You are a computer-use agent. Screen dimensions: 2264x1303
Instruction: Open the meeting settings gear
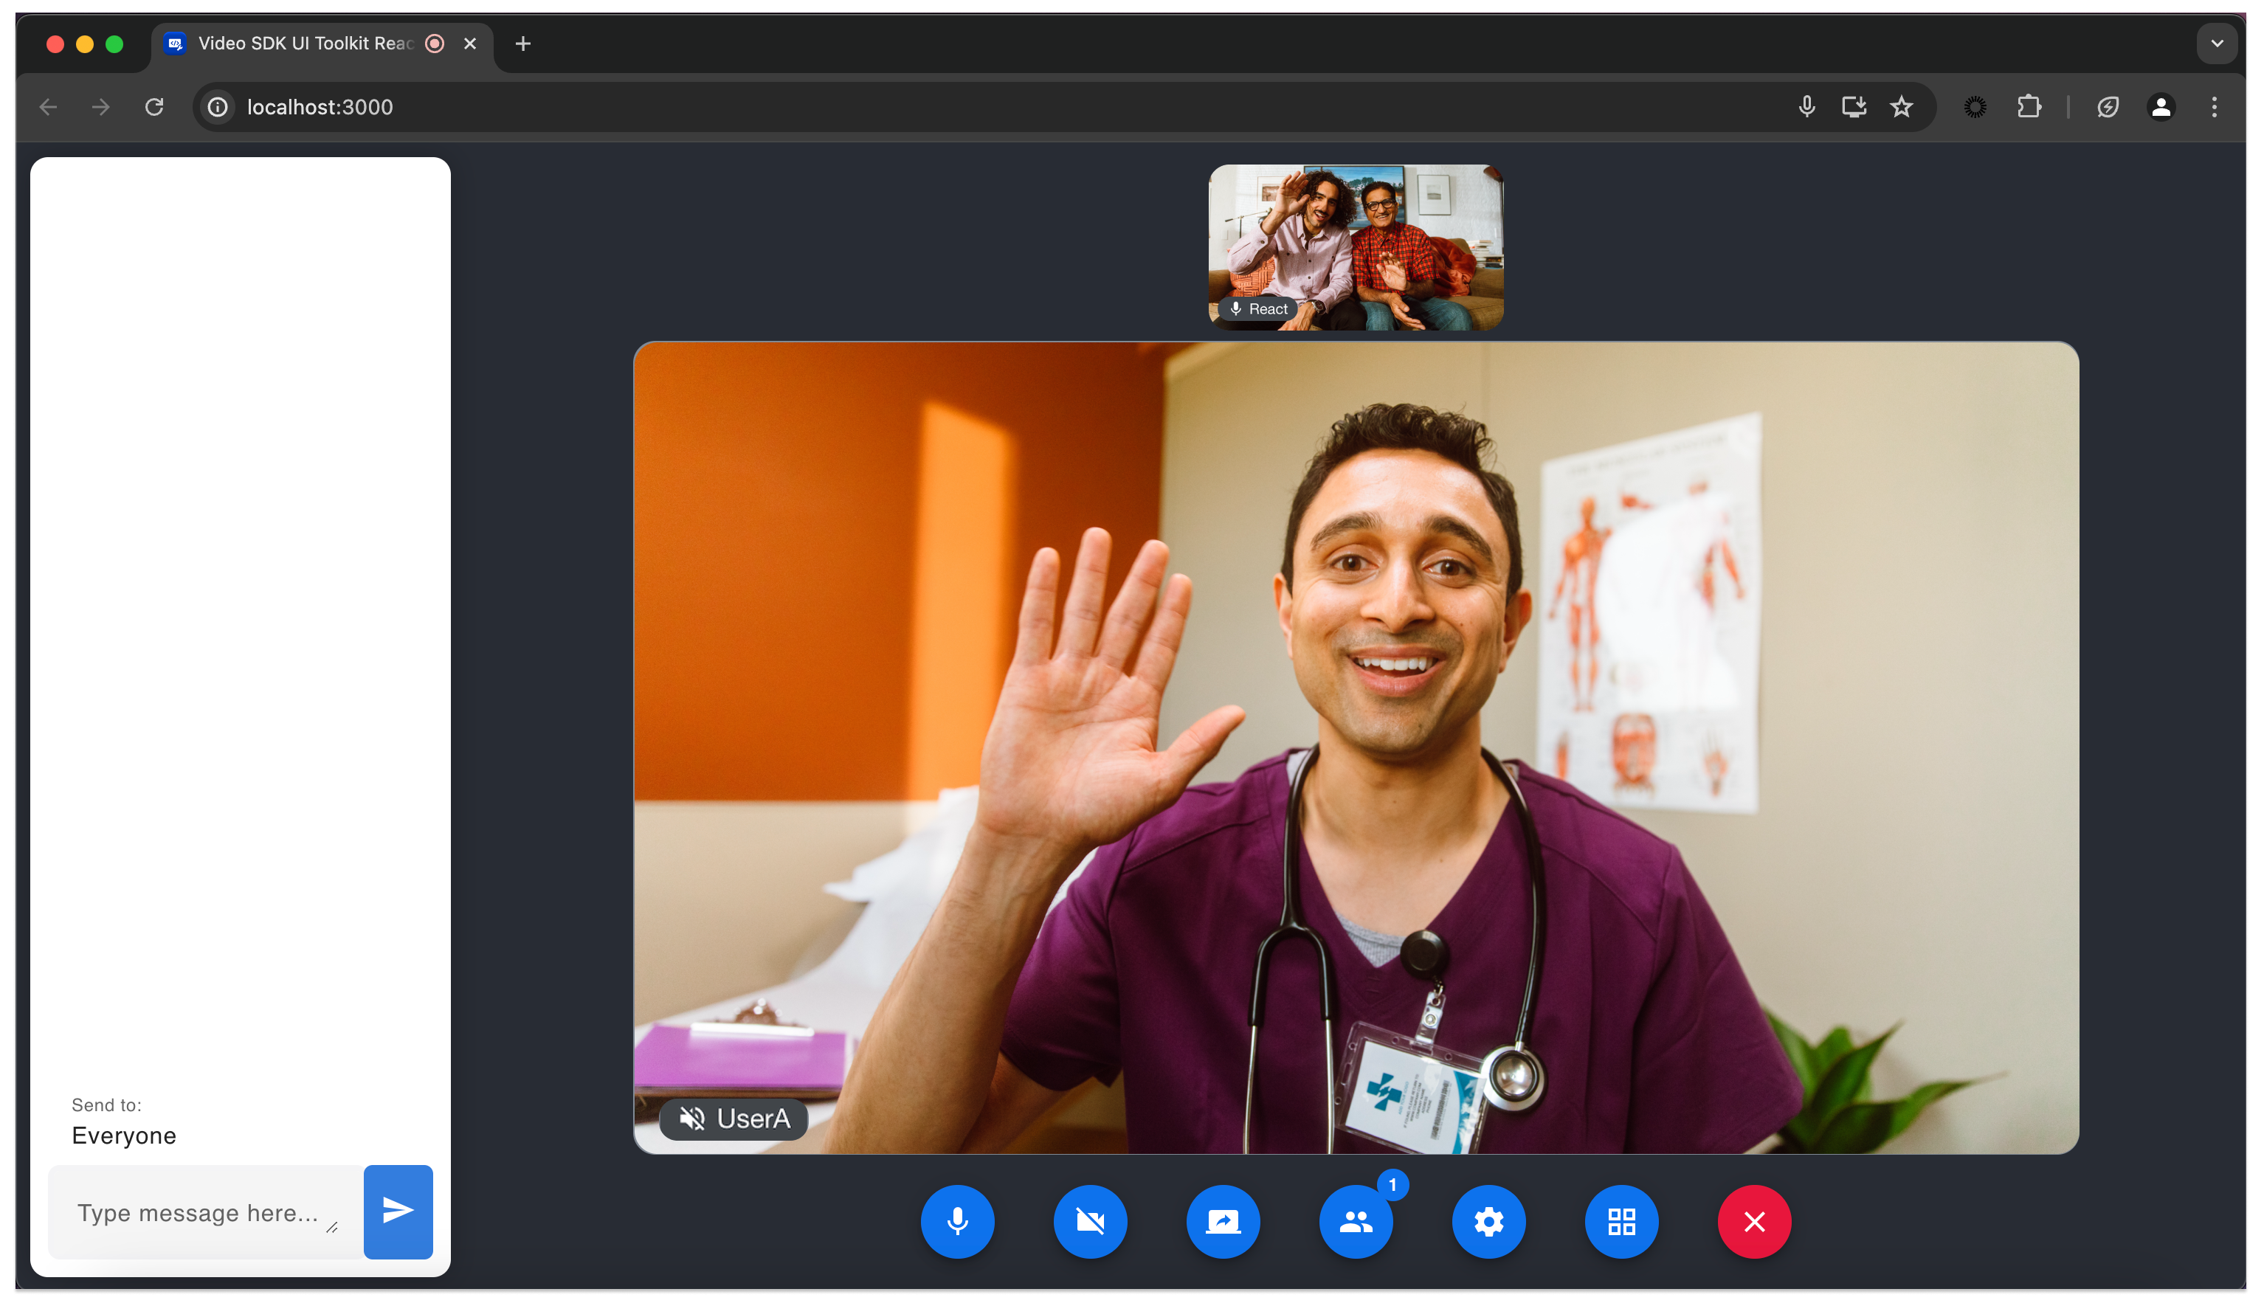coord(1488,1220)
